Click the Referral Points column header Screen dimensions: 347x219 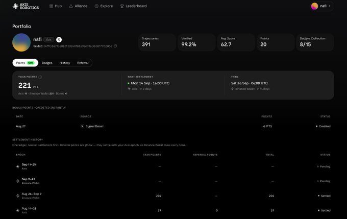(205, 155)
